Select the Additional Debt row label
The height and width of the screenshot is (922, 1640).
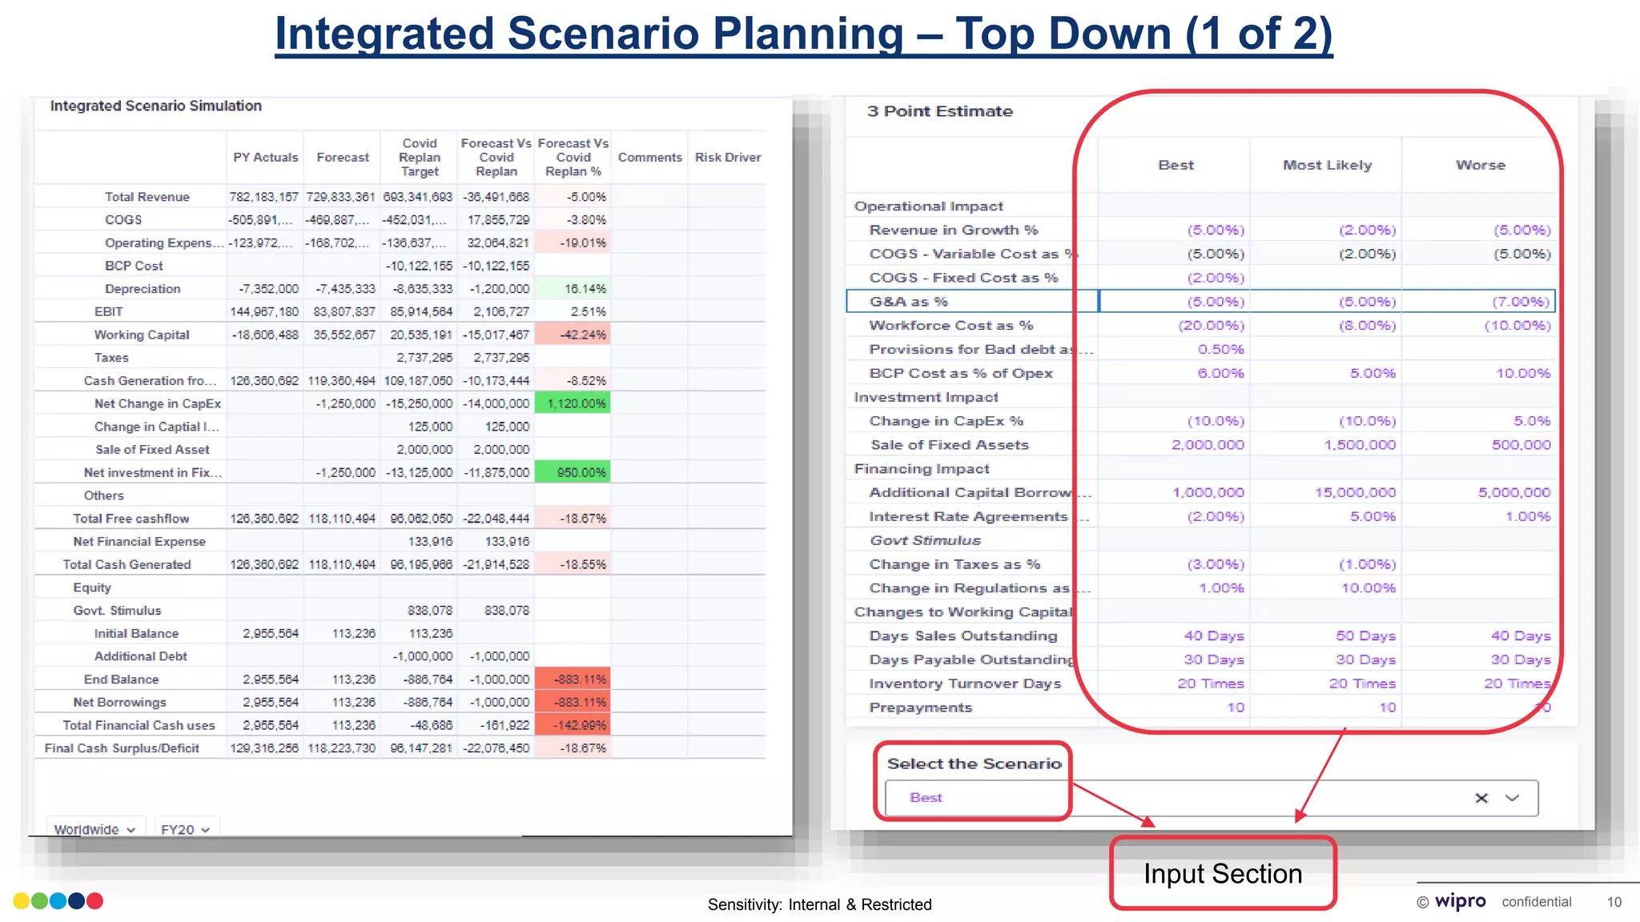coord(140,656)
